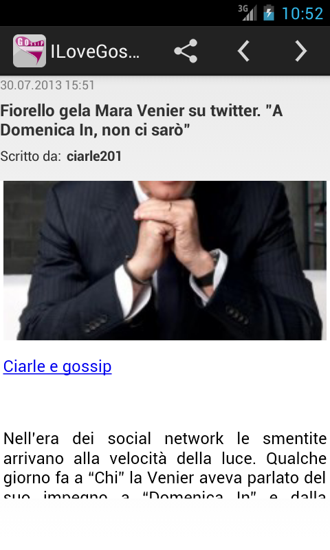The image size is (330, 550).
Task: Tap author name ciarle201
Action: point(94,156)
